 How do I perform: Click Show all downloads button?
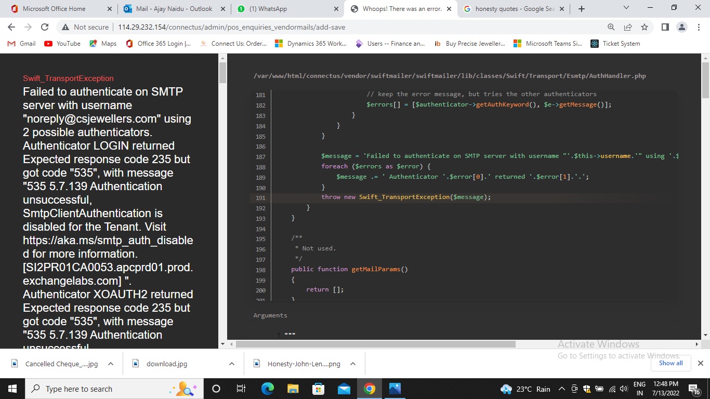coord(670,363)
